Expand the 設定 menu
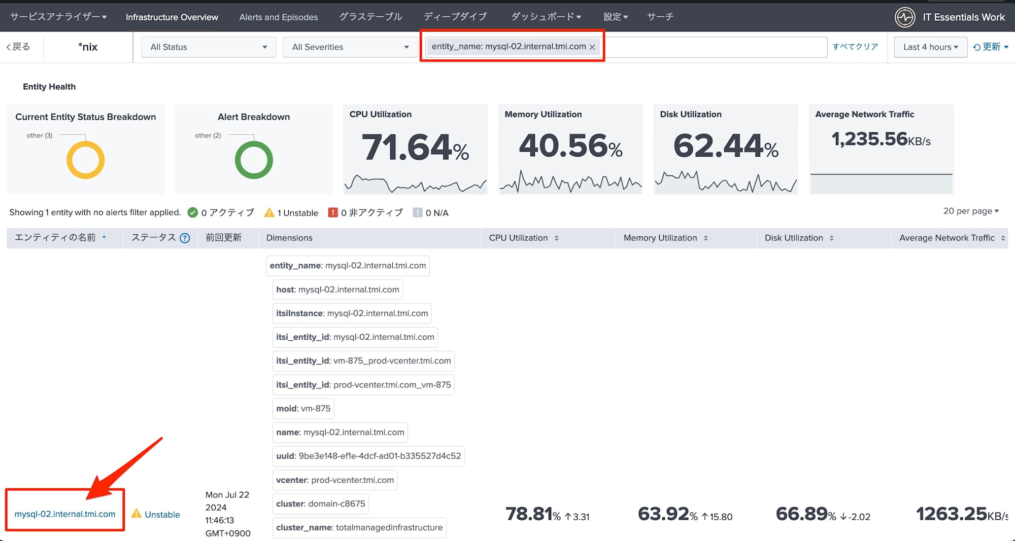 click(616, 17)
